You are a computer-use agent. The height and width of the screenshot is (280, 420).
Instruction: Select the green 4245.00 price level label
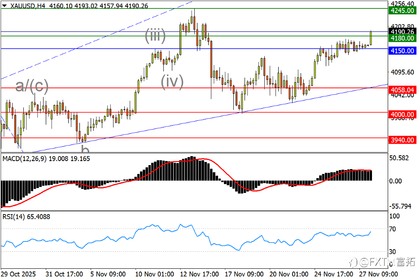[402, 10]
